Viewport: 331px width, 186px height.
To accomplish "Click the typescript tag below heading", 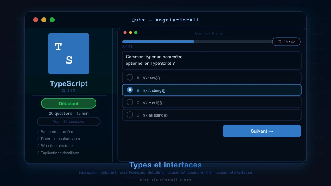I will pos(88,172).
